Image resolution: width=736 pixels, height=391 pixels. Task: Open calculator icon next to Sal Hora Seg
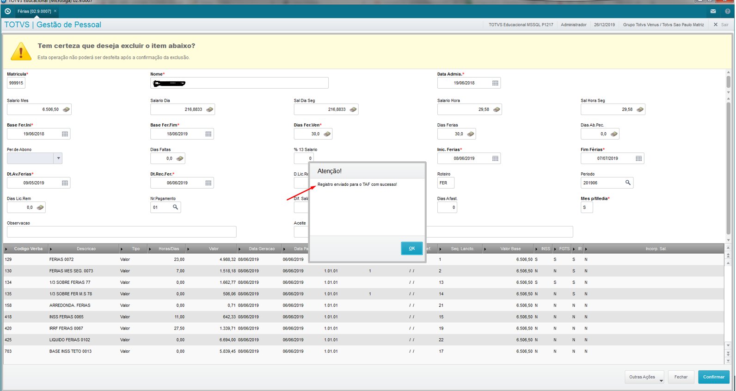tap(640, 110)
